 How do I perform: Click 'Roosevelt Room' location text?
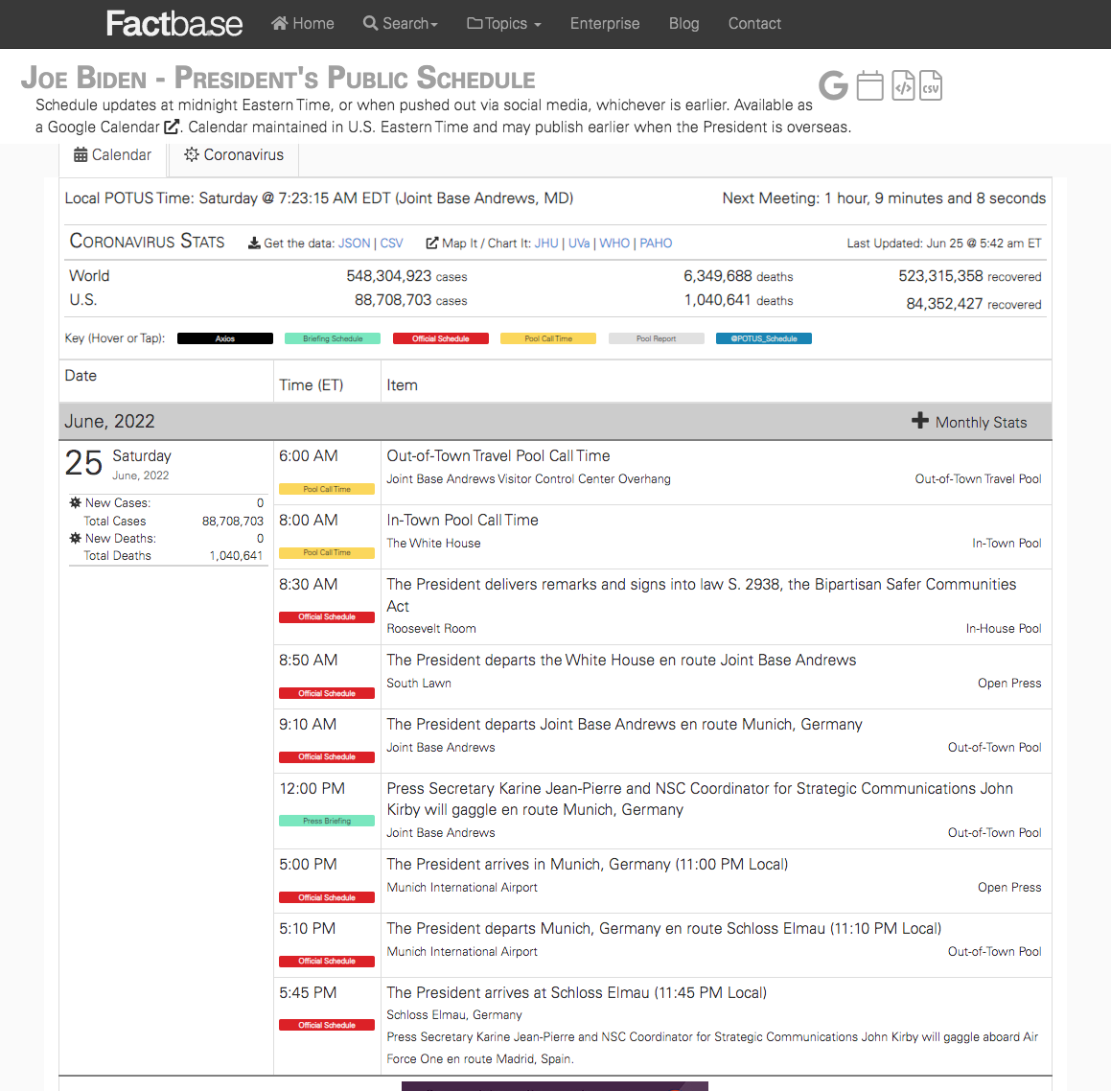430,628
